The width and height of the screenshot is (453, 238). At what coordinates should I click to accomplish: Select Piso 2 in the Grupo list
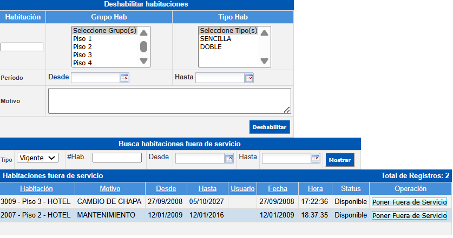point(82,47)
